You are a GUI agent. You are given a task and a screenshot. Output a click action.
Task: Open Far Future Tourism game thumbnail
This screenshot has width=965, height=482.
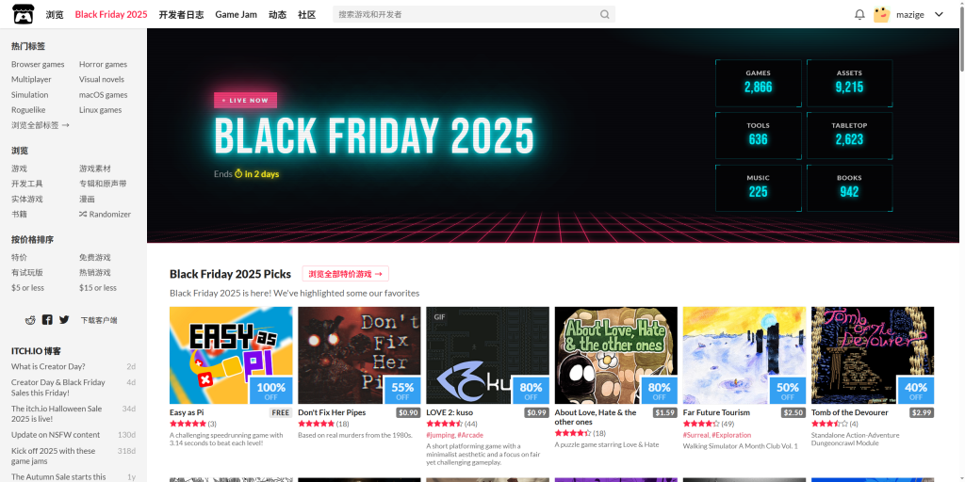pyautogui.click(x=744, y=355)
